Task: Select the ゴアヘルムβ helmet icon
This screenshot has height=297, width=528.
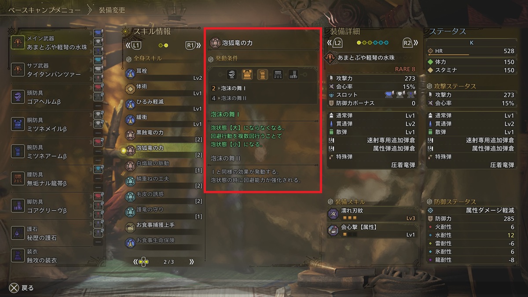Action: click(x=18, y=97)
